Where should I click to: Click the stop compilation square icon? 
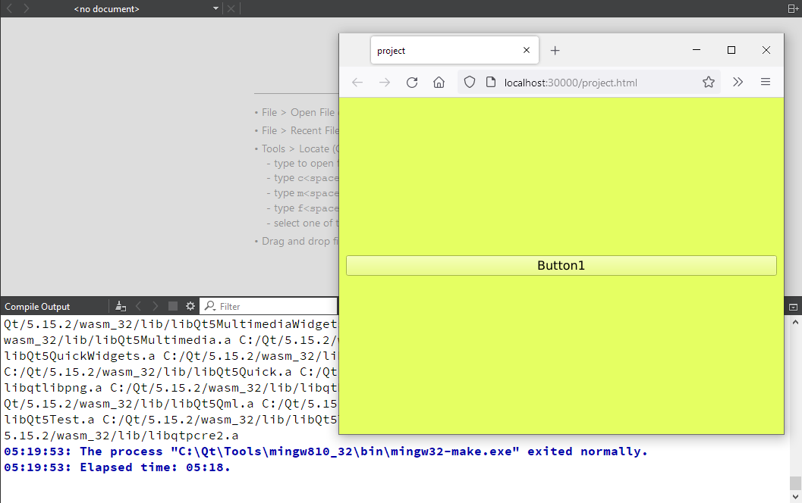(x=173, y=306)
